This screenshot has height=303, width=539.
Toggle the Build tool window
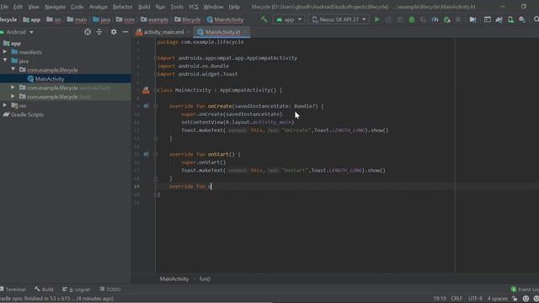[x=44, y=290]
